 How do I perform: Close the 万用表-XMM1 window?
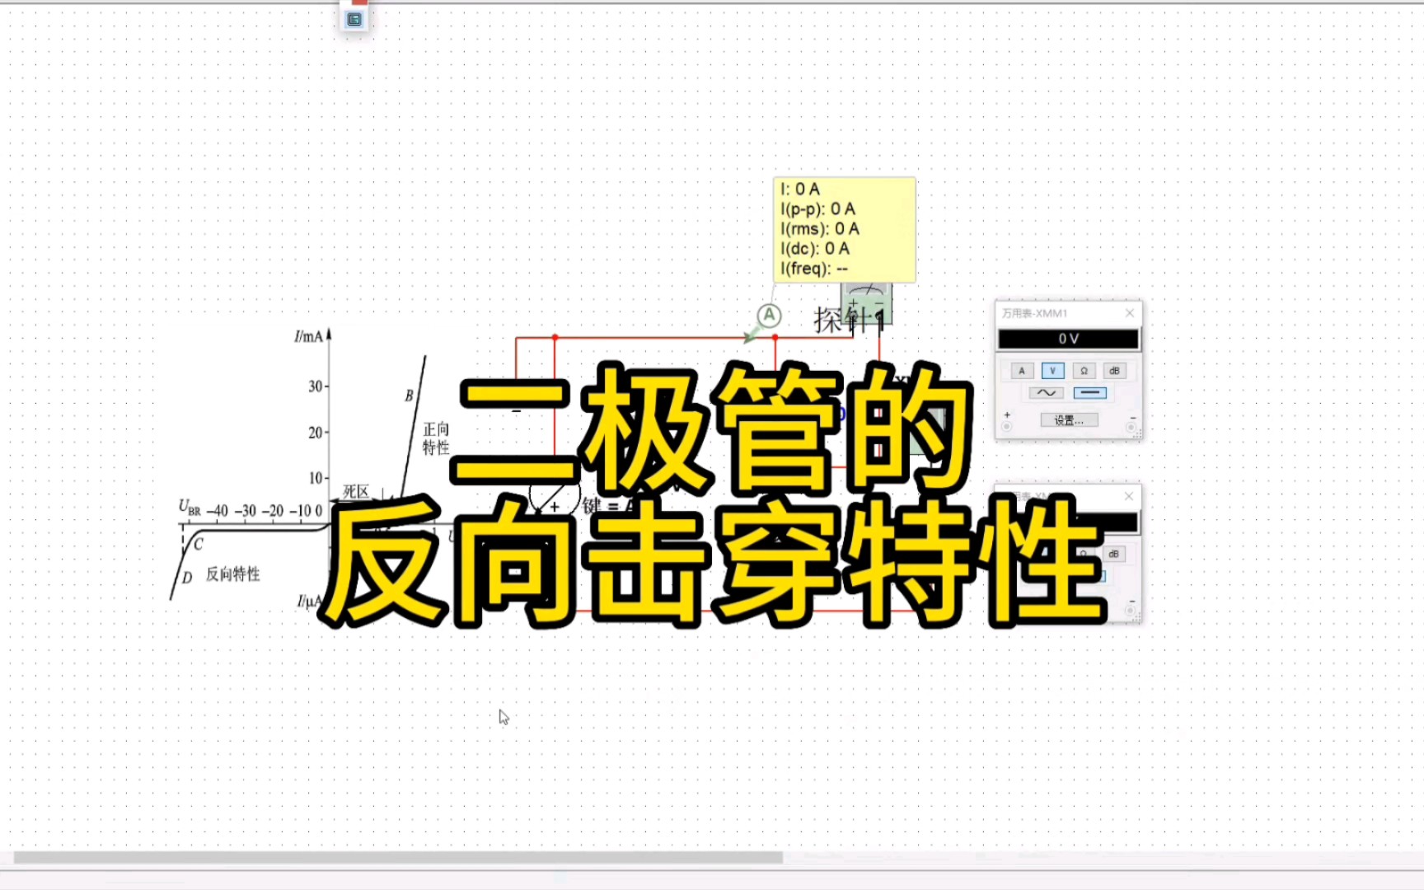click(1130, 313)
